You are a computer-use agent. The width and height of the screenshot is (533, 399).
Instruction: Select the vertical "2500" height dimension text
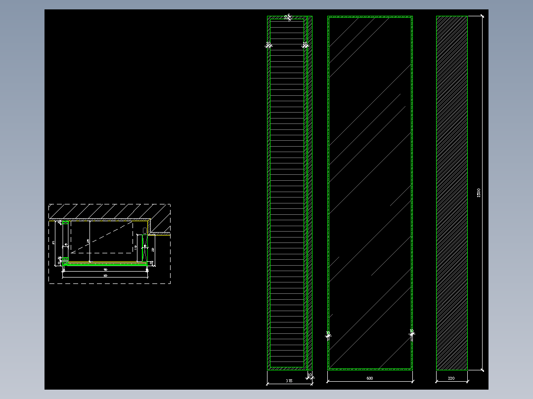(479, 193)
